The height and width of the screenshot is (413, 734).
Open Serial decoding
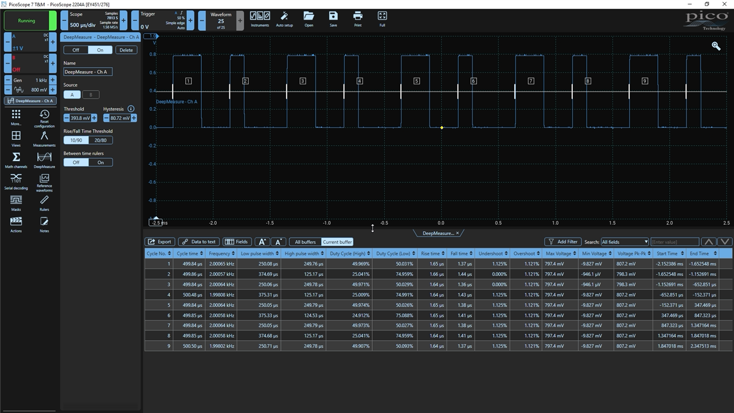[x=16, y=181]
